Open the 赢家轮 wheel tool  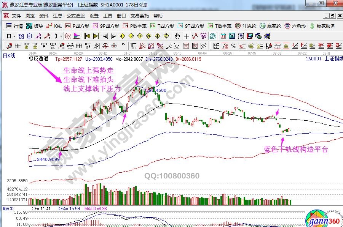tap(271, 26)
